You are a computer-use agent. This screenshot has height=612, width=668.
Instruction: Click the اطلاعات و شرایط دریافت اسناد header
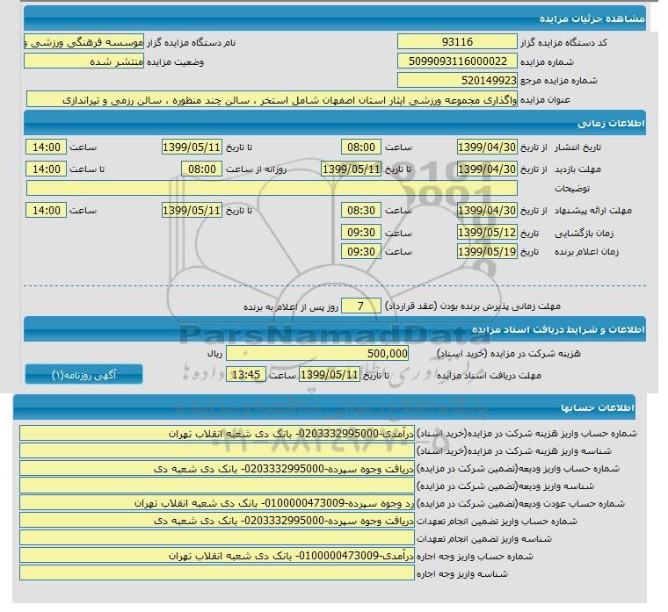335,329
